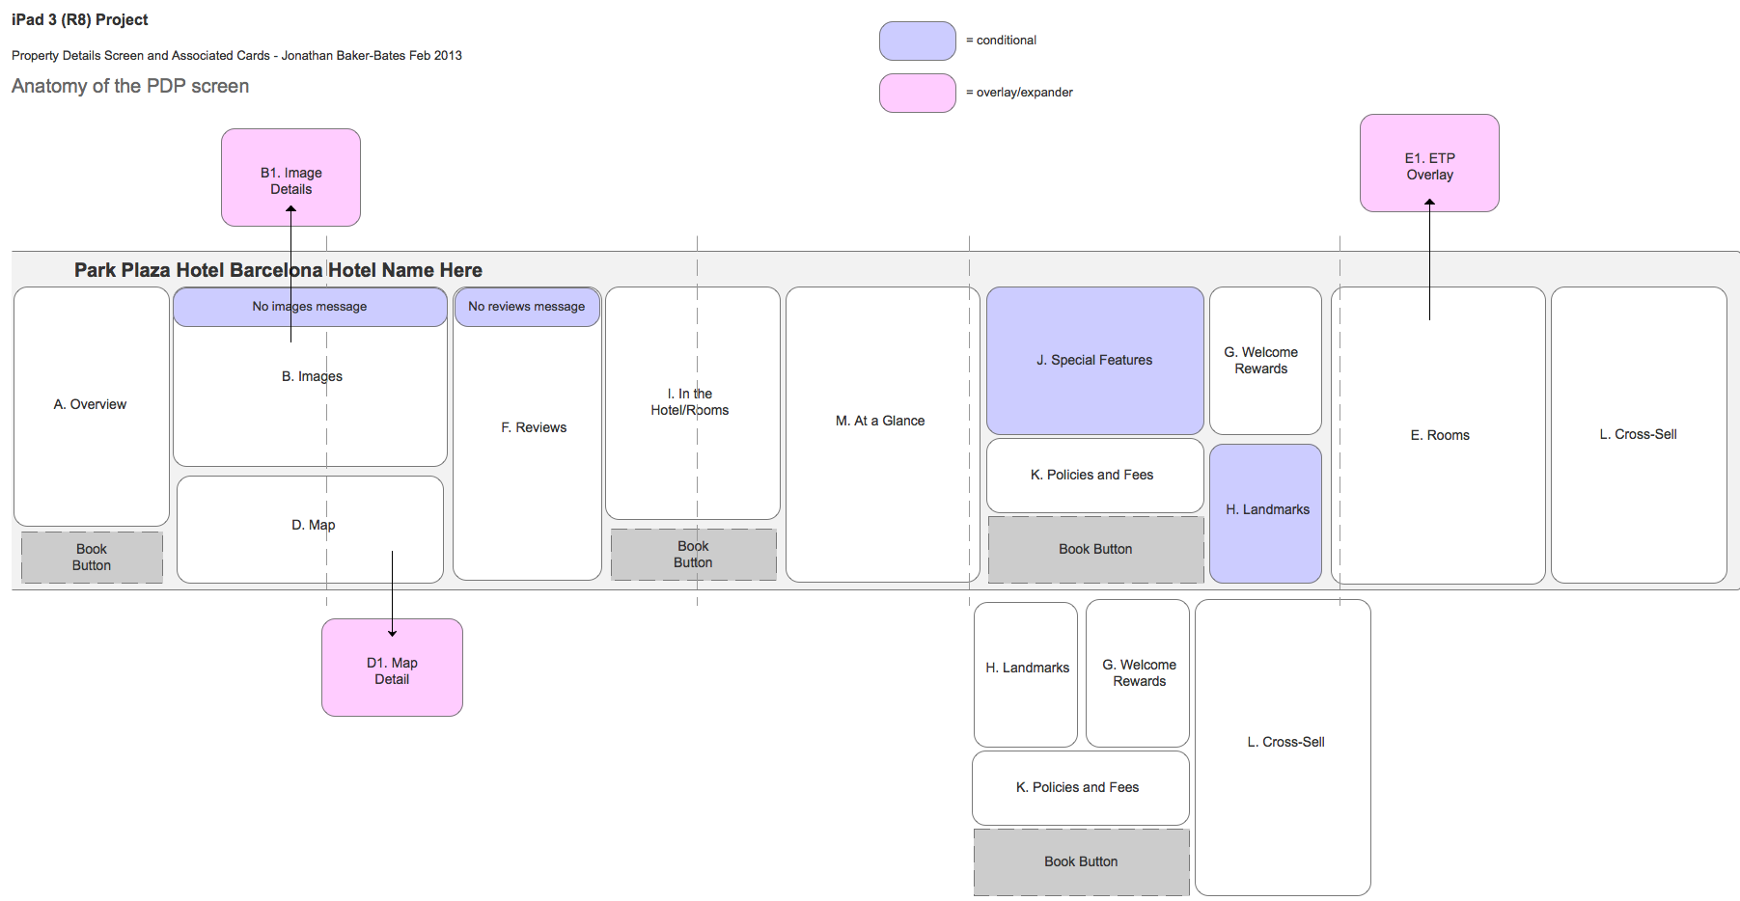The height and width of the screenshot is (901, 1740).
Task: Select the D1. Map Detail overlay box
Action: coord(392,669)
